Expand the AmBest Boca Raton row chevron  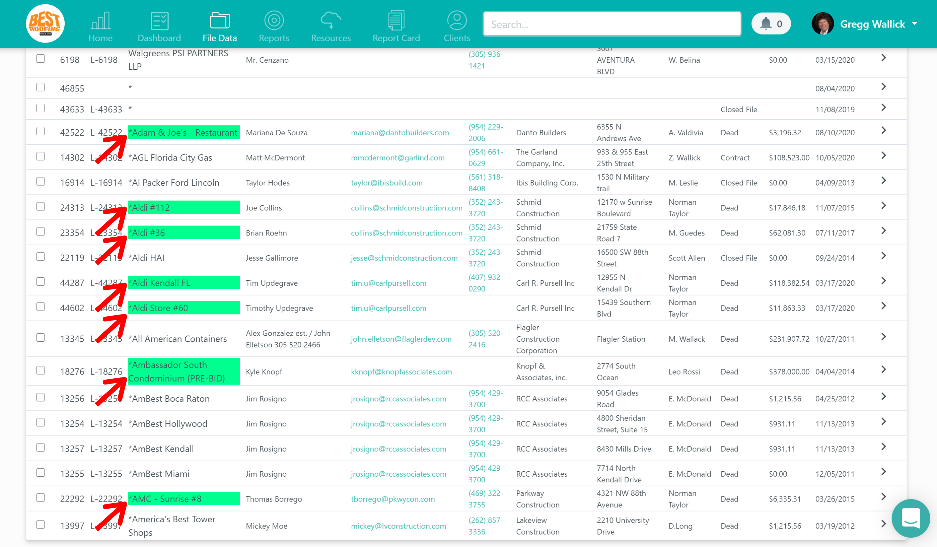884,397
